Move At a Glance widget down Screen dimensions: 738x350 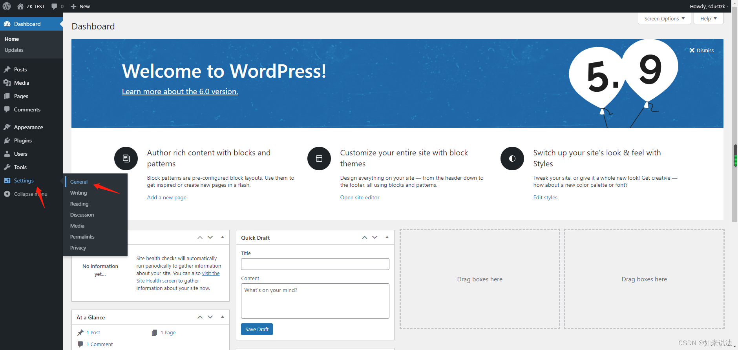click(x=210, y=317)
